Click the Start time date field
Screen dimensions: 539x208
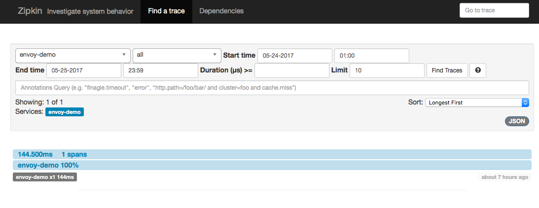(x=295, y=56)
